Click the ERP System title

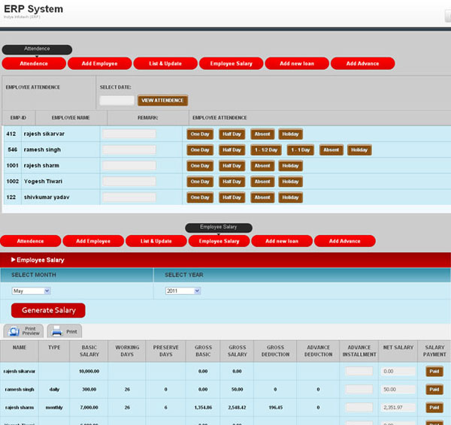coord(33,9)
